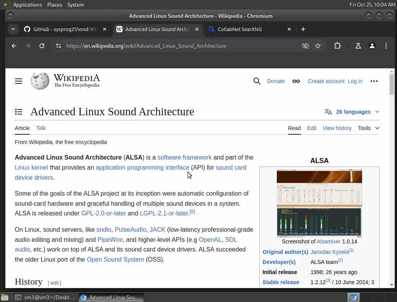Image resolution: width=397 pixels, height=302 pixels.
Task: Close the CollabNet SearXNG tab
Action: point(289,29)
